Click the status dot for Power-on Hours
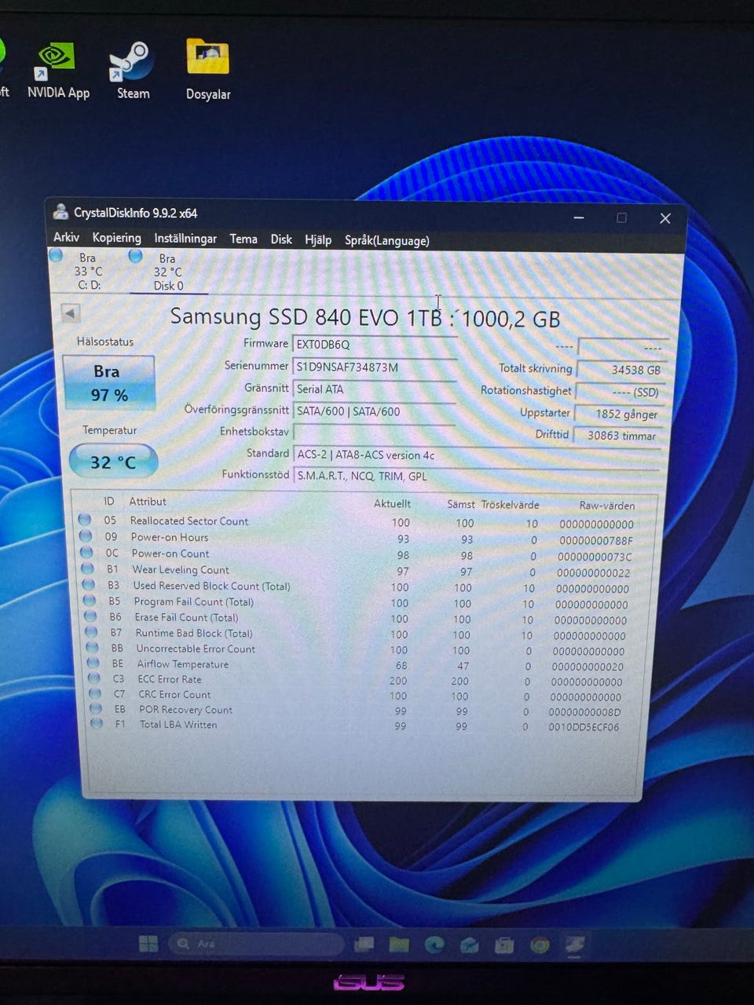754x1005 pixels. pyautogui.click(x=86, y=536)
